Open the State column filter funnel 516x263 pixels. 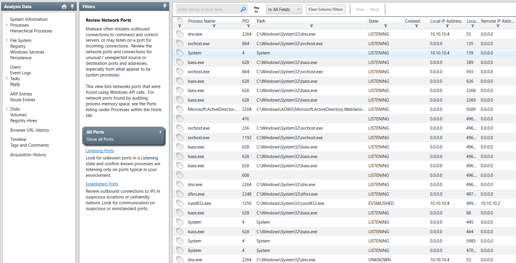click(x=385, y=26)
